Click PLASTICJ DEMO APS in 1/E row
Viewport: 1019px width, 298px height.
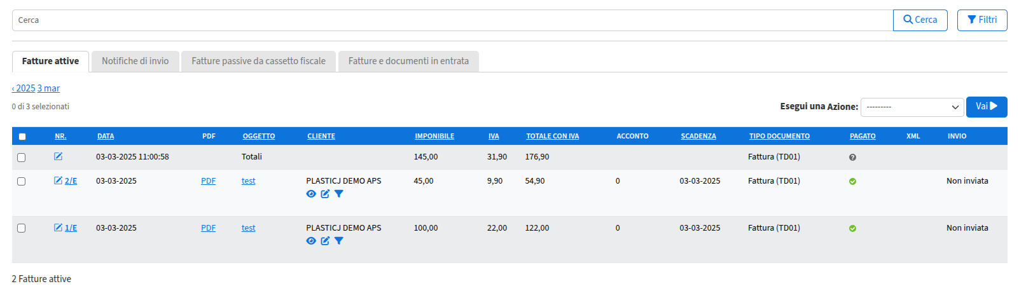click(343, 227)
